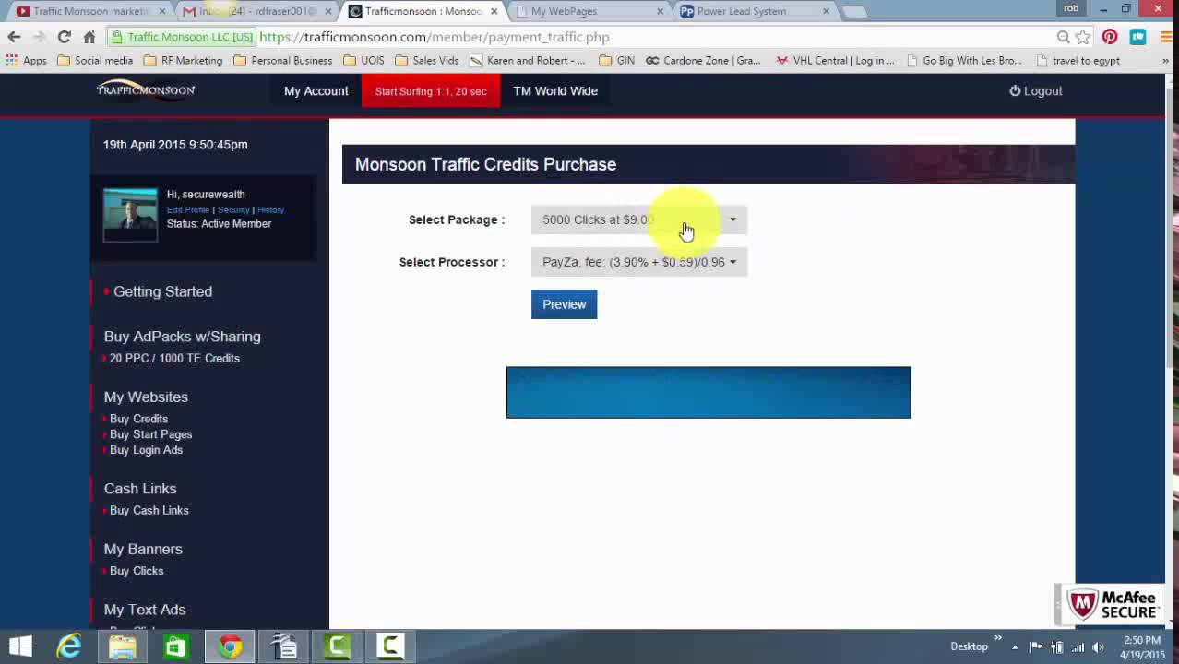This screenshot has height=664, width=1179.
Task: Open the VHL Central bookmark
Action: tap(835, 61)
